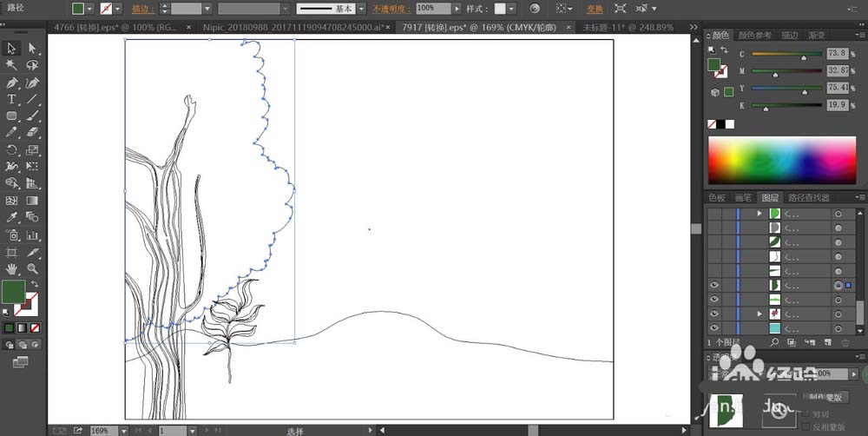
Task: Open Recolor Artwork from the control bar
Action: click(534, 9)
